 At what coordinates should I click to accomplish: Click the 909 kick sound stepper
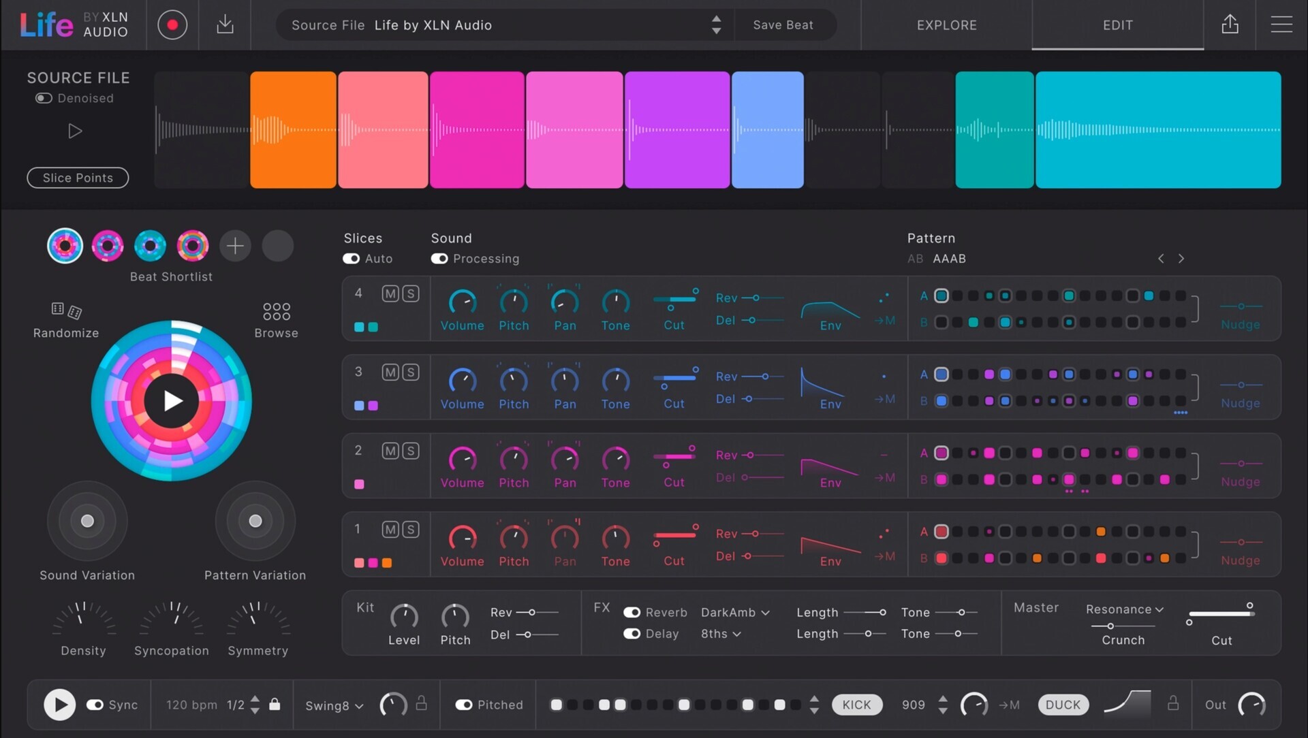pyautogui.click(x=943, y=705)
